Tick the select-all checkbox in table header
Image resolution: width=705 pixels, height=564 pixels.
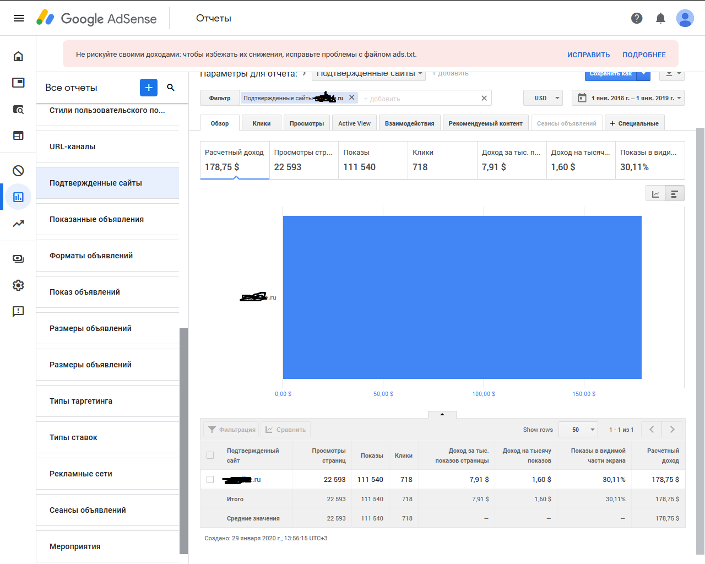click(x=210, y=455)
